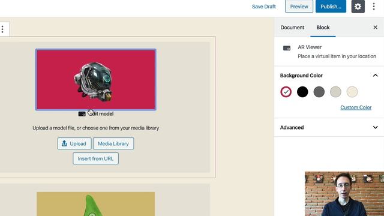Select the light gray color swatch
Viewport: 384px width, 216px height.
pyautogui.click(x=335, y=92)
